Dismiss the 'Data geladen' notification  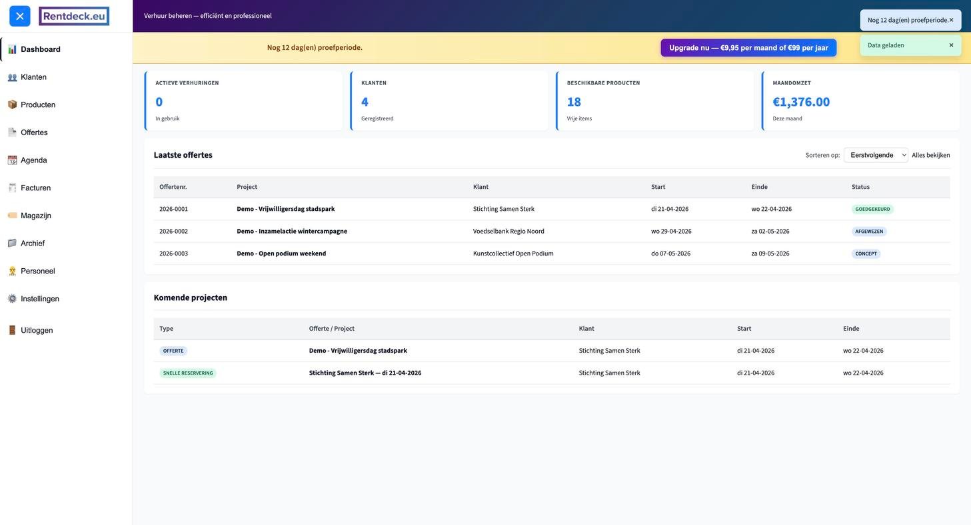951,45
